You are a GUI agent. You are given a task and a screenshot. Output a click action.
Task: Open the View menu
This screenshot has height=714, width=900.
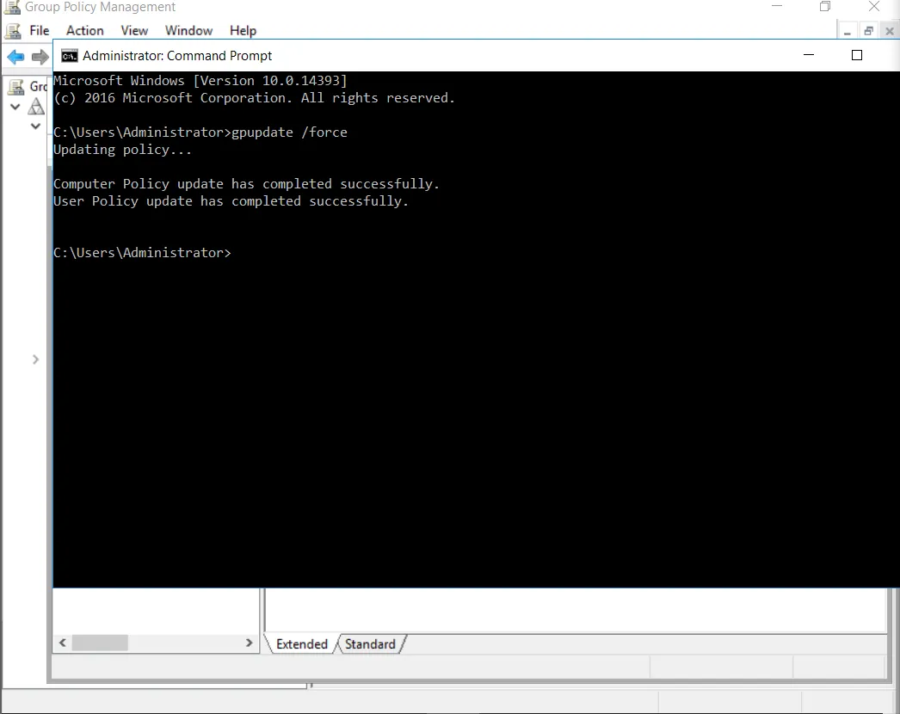(134, 30)
